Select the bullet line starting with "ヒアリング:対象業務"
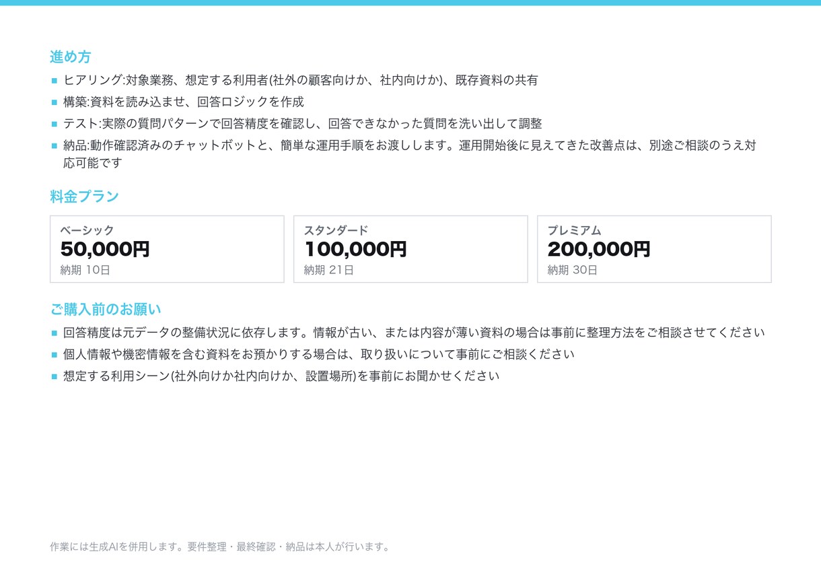The image size is (821, 581). pos(301,80)
